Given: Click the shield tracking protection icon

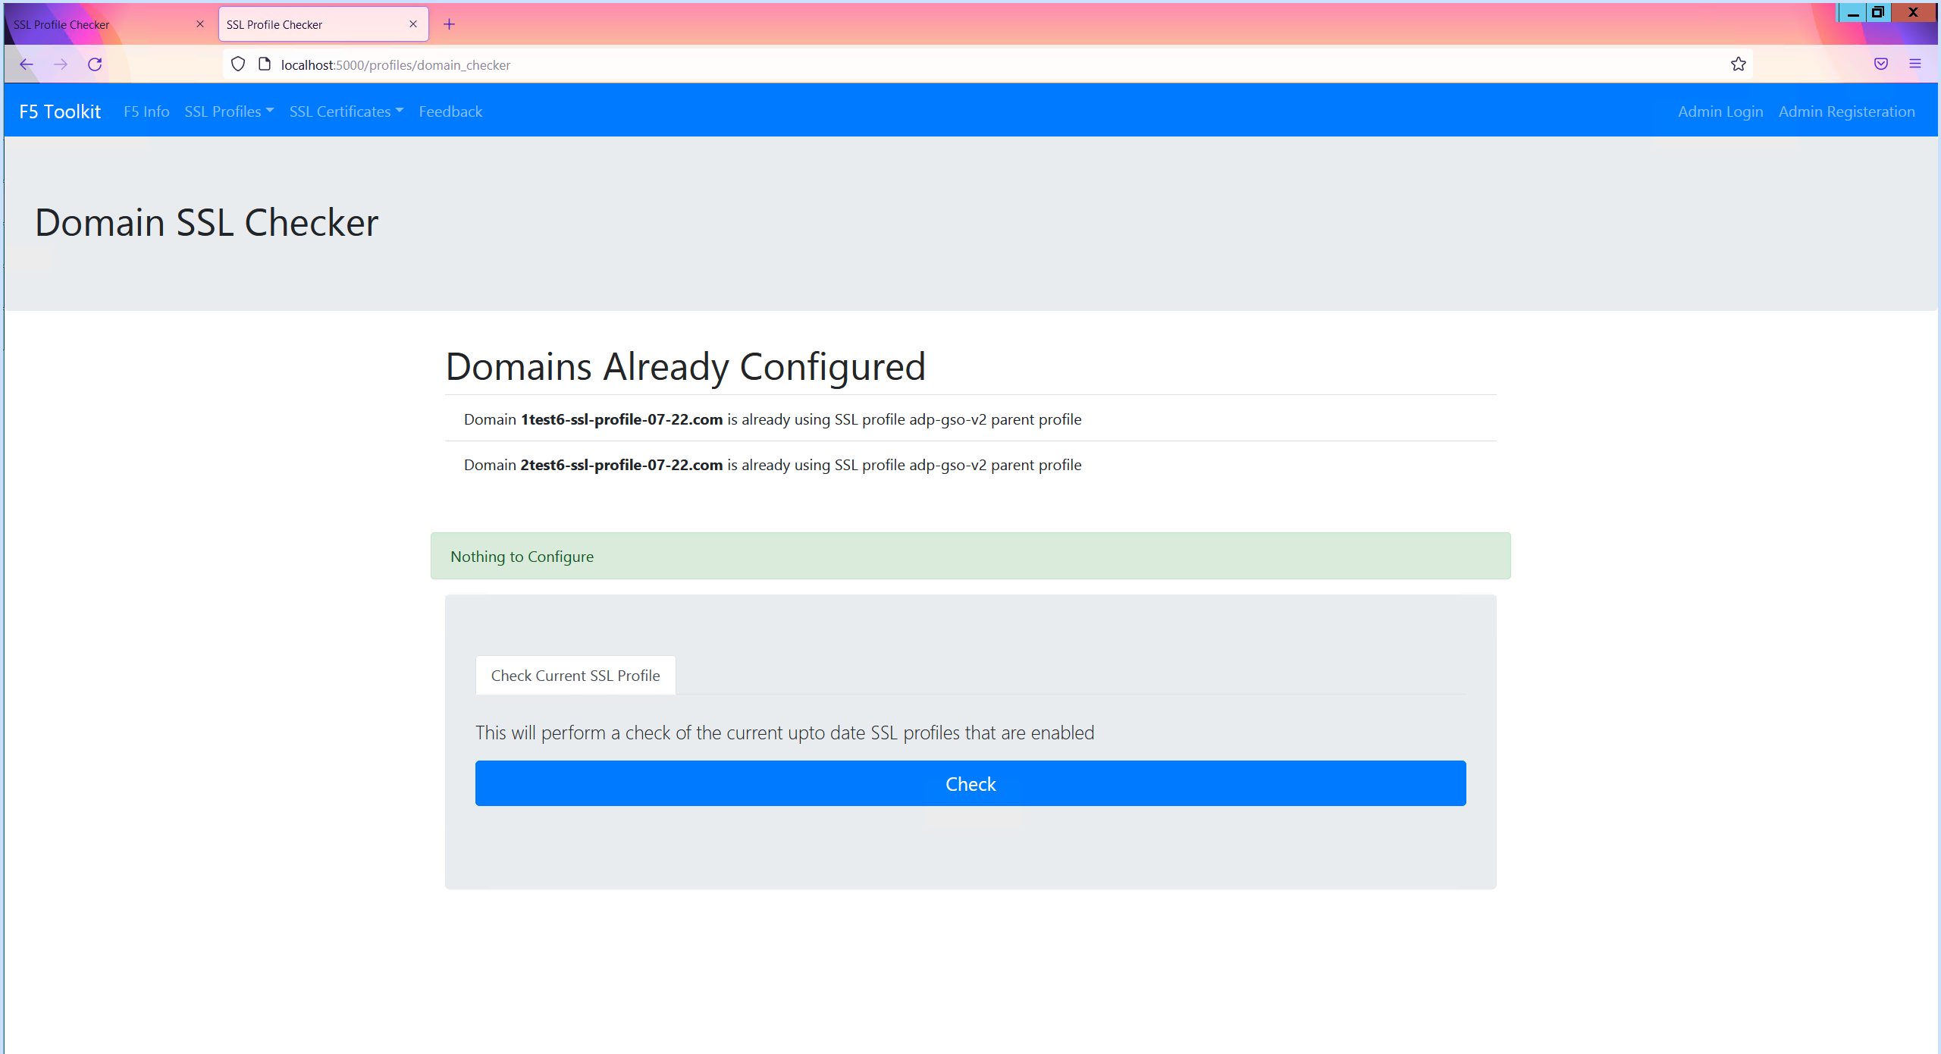Looking at the screenshot, I should [238, 64].
